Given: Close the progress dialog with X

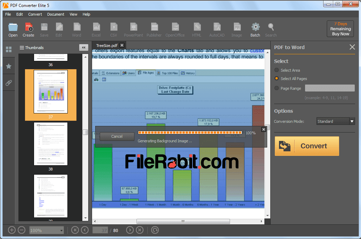Looking at the screenshot, I should point(264,129).
